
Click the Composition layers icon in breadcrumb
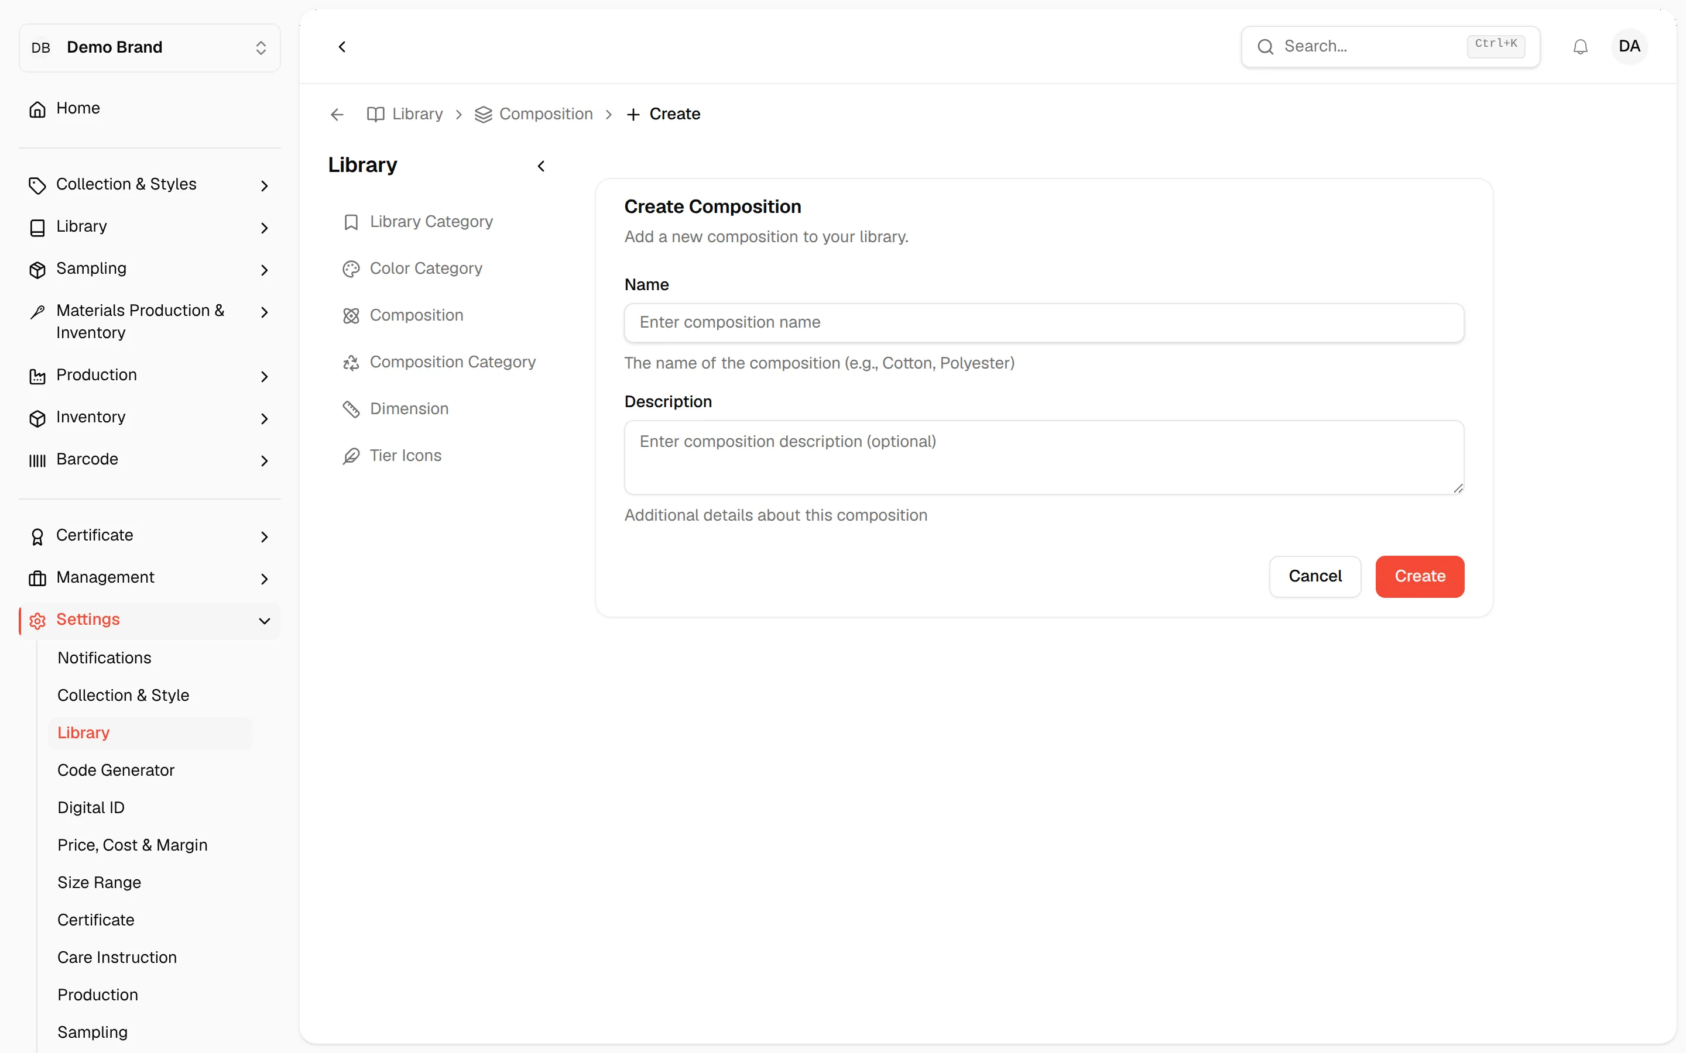483,114
